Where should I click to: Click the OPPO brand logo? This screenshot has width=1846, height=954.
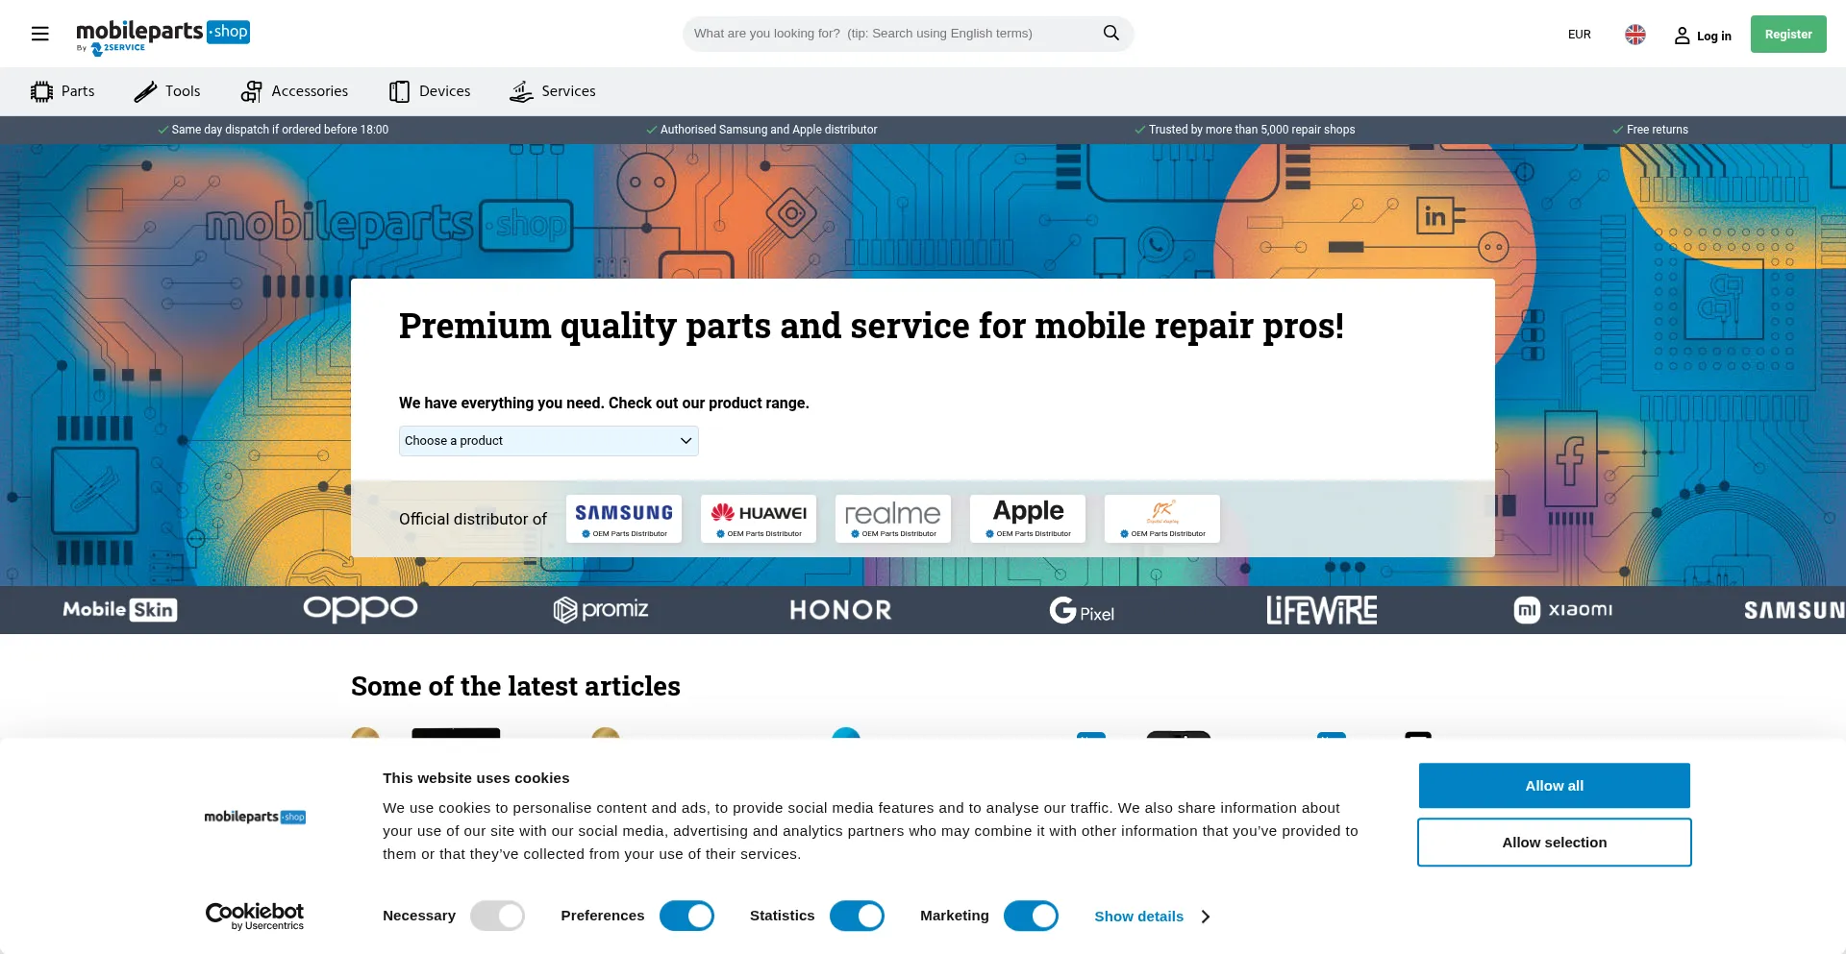pyautogui.click(x=361, y=609)
